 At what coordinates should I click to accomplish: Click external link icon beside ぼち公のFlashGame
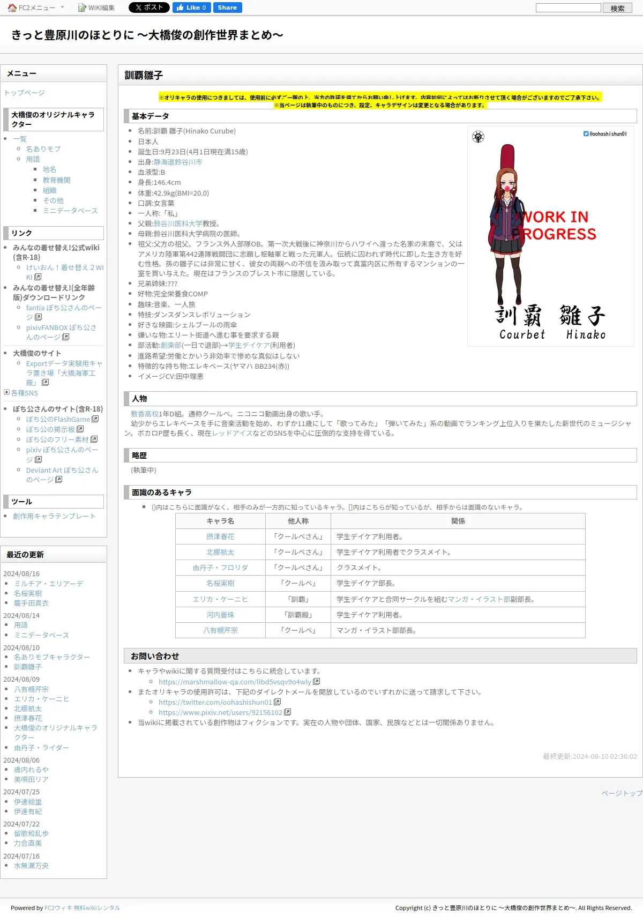coord(95,419)
